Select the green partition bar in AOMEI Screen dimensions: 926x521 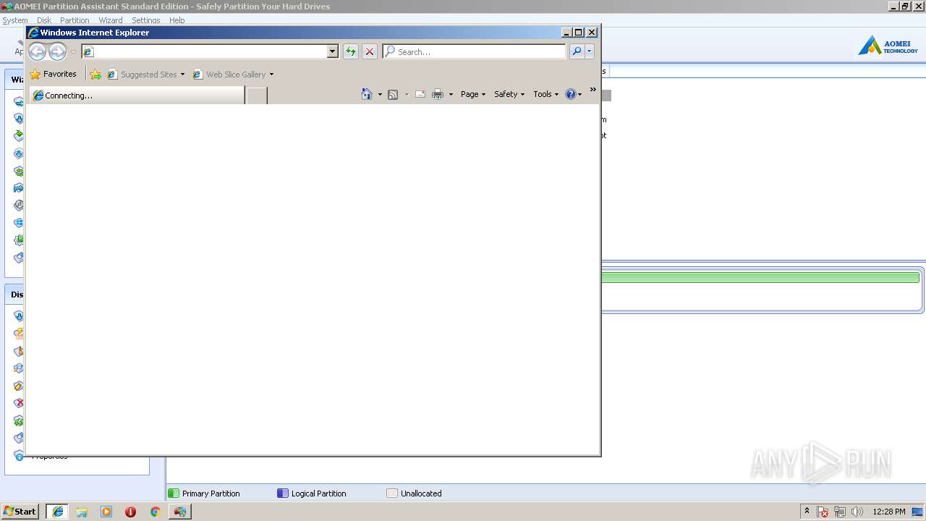point(760,277)
